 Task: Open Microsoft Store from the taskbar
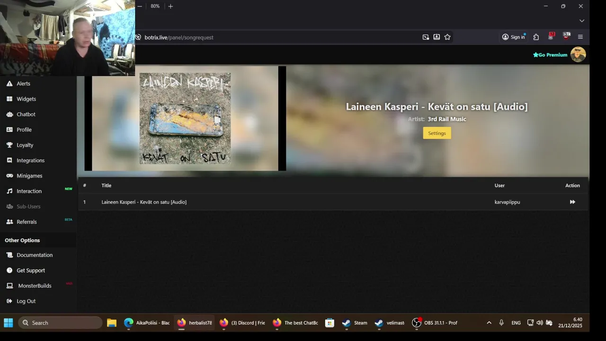pyautogui.click(x=330, y=323)
